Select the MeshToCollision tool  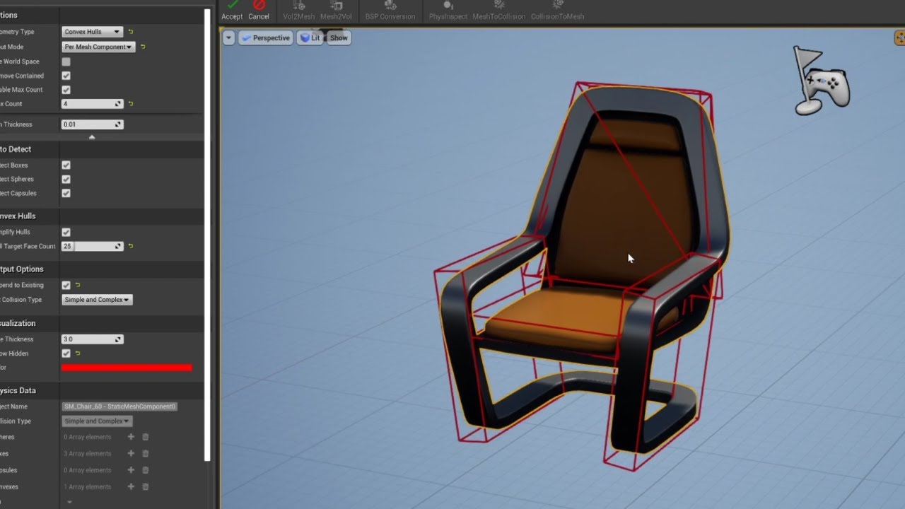(499, 10)
